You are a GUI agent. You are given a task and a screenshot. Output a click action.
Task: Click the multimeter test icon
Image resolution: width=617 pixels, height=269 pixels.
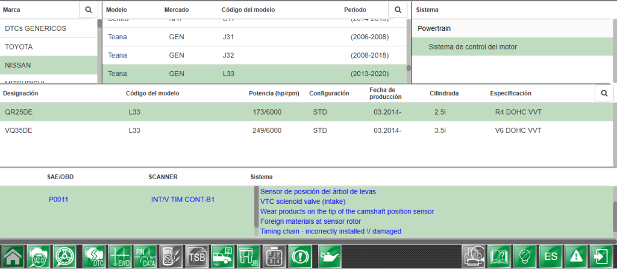[171, 256]
